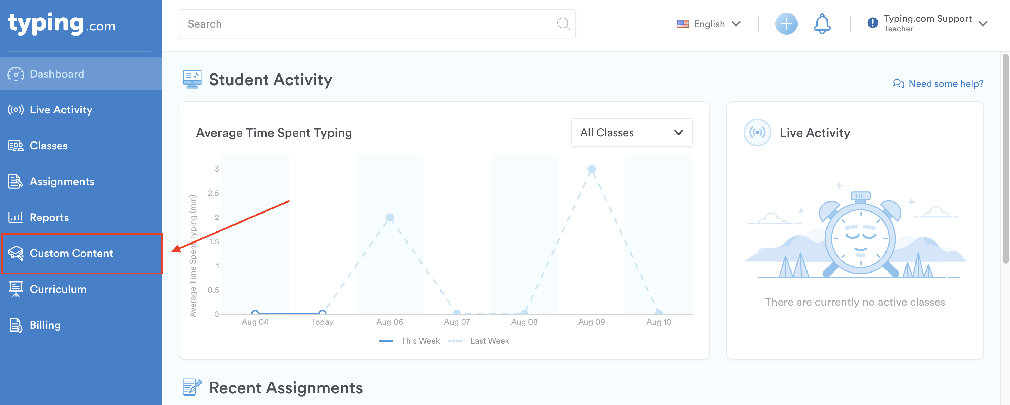Click the Aug 09 data point on chart
This screenshot has width=1010, height=405.
pyautogui.click(x=591, y=169)
